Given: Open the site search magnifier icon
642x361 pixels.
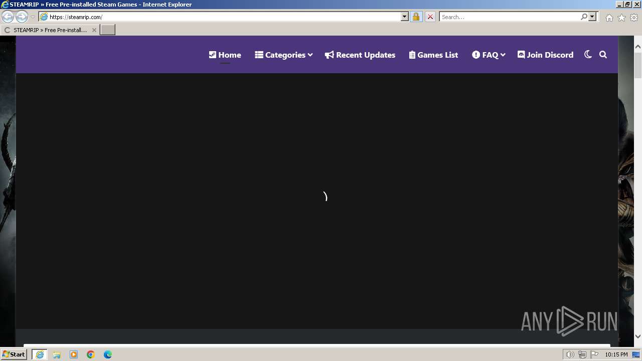Looking at the screenshot, I should tap(603, 55).
